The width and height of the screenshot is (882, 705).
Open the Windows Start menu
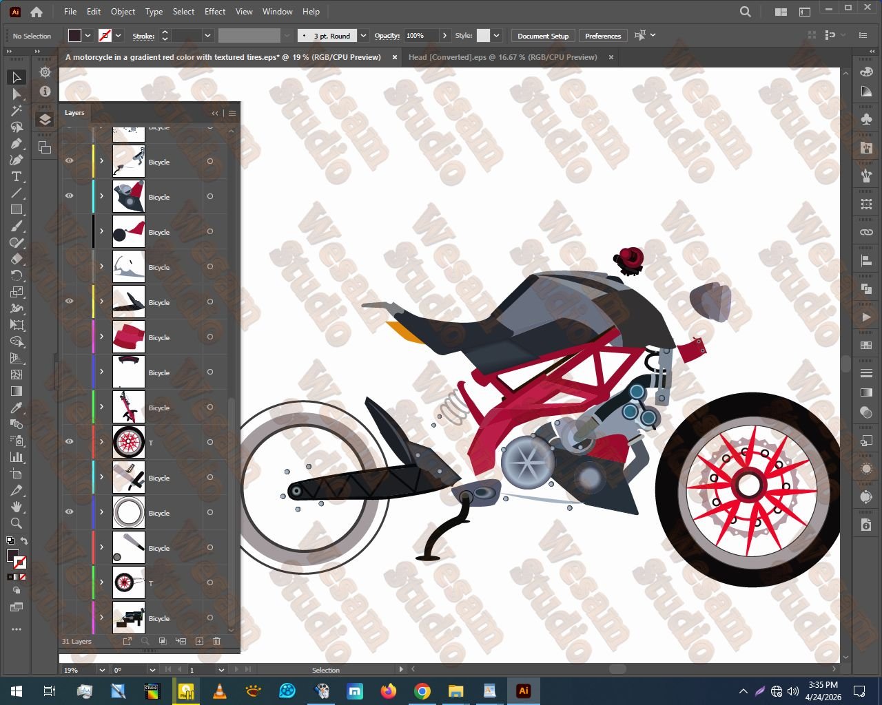[x=17, y=691]
